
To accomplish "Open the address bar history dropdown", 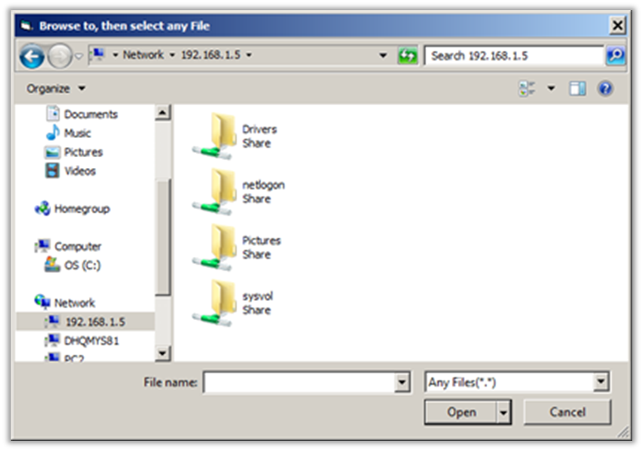I will (x=383, y=55).
